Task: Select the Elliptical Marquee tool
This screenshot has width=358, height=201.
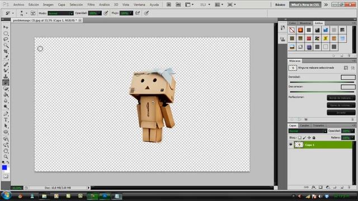Action: [x=6, y=33]
